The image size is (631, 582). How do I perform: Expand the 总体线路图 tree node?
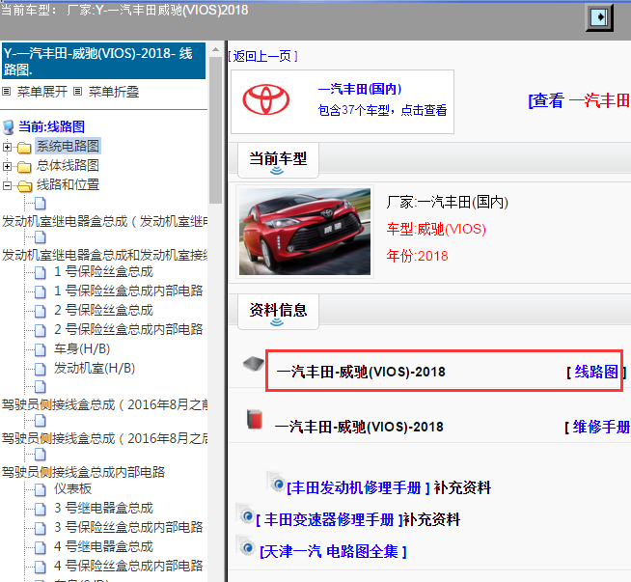(7, 166)
